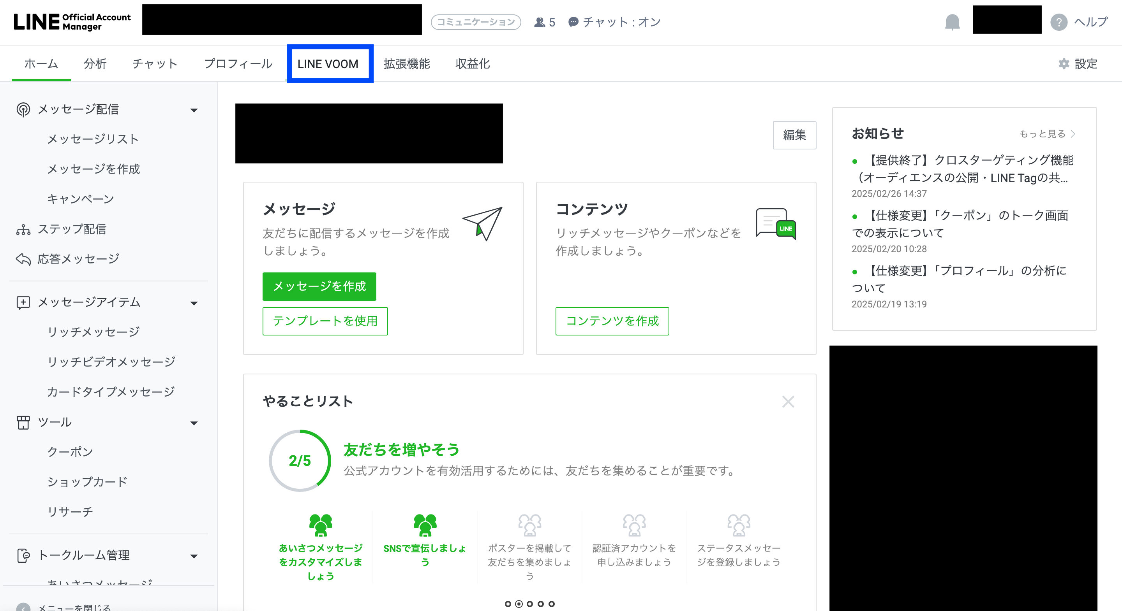
Task: Click the 2/5 circular progress indicator
Action: tap(300, 460)
